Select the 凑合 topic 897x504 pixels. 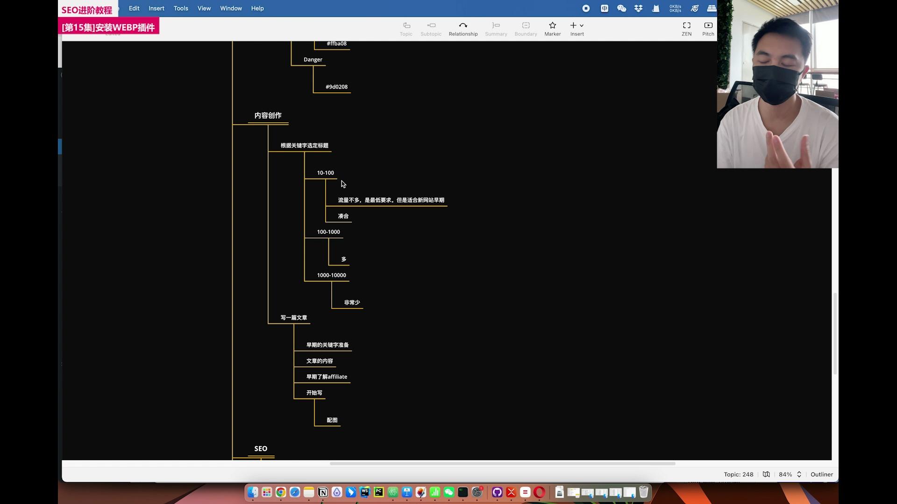tap(343, 216)
